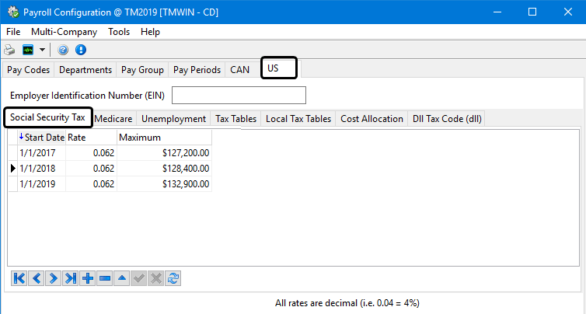The image size is (586, 314).
Task: Click the blue exclamation info icon
Action: pos(81,50)
